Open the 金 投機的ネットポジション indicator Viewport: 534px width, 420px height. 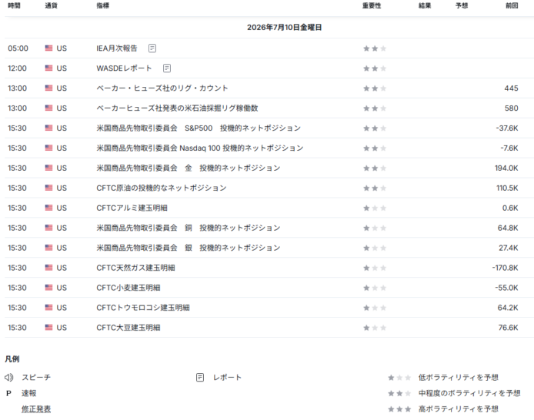point(189,168)
